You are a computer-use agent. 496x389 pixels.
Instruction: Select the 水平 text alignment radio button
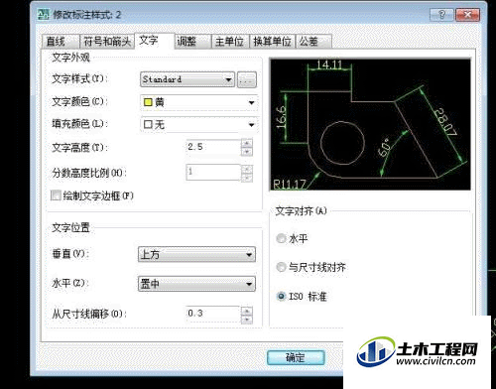point(281,238)
